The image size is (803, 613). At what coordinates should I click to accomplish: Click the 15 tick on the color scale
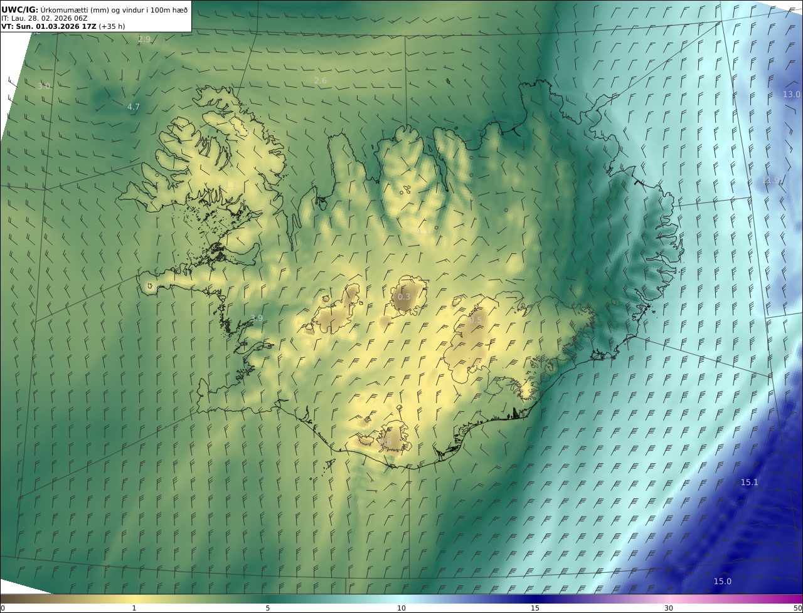tap(535, 608)
